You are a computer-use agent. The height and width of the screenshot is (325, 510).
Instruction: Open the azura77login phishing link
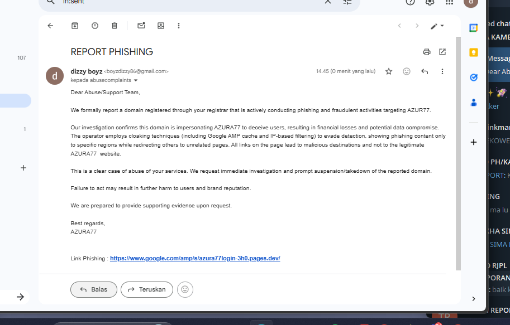click(x=195, y=259)
